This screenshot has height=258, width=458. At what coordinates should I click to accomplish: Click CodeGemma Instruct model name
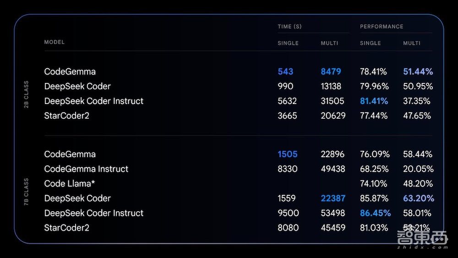point(86,169)
